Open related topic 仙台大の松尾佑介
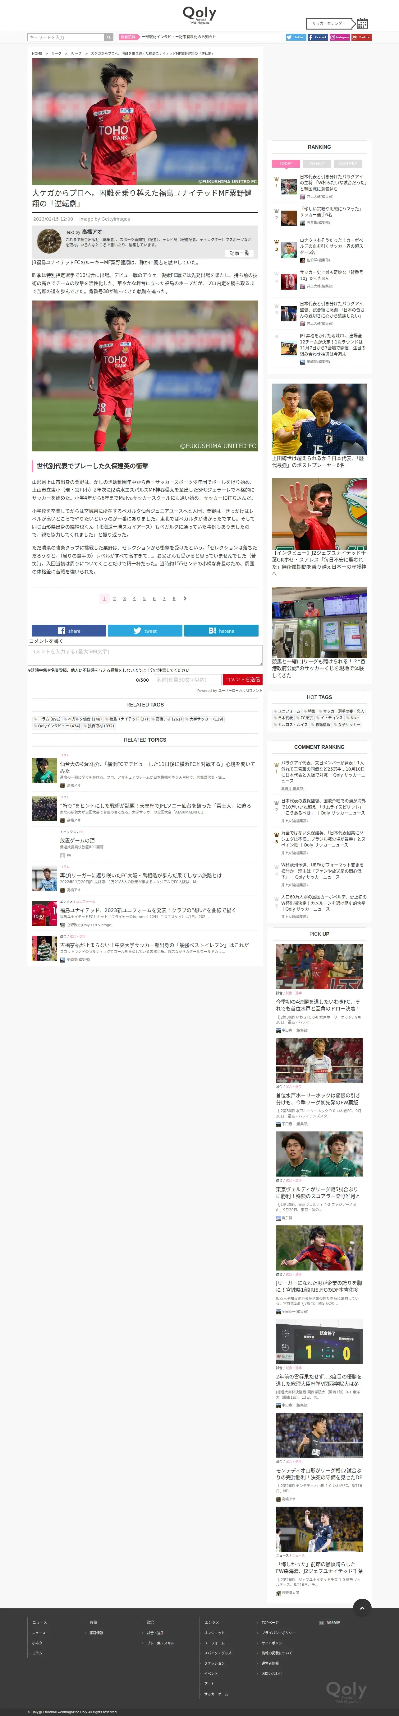Viewport: 399px width, 1716px height. [158, 767]
